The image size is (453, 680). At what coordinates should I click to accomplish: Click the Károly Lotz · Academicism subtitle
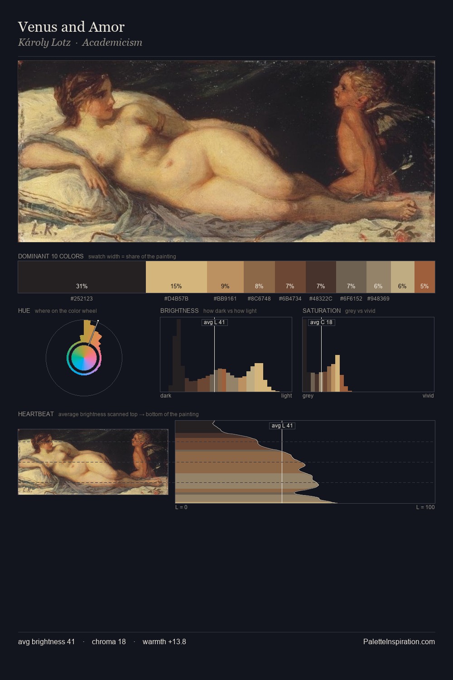[80, 42]
